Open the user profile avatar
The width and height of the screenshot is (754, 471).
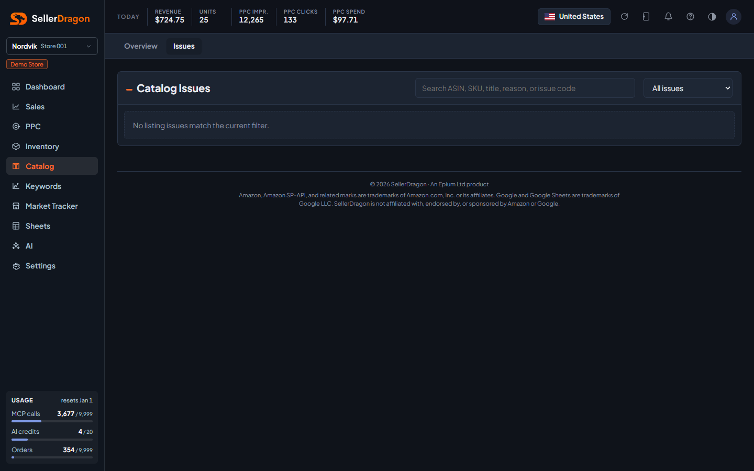(x=734, y=17)
